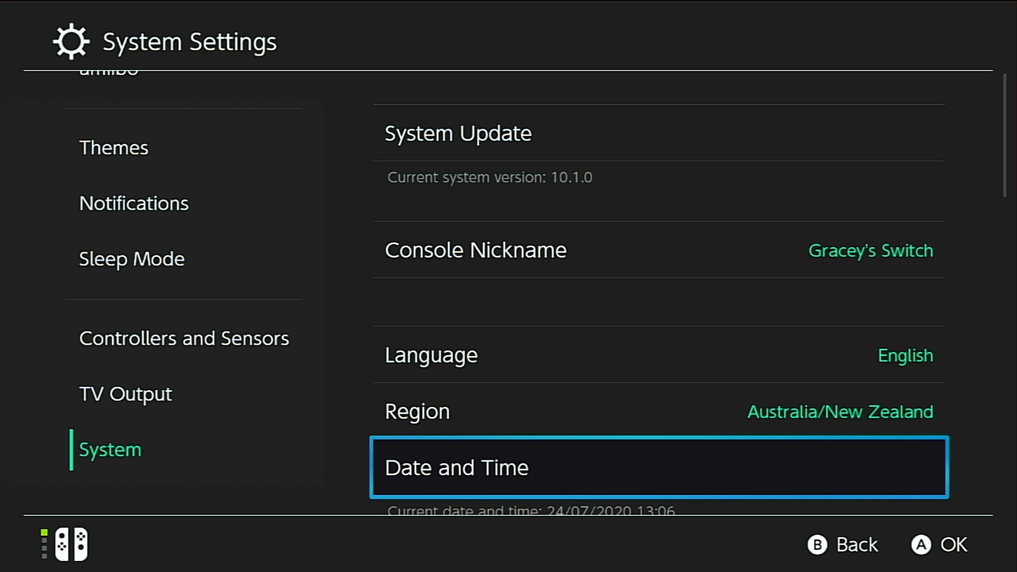The image size is (1017, 572).
Task: Select Themes in the sidebar
Action: (x=114, y=148)
